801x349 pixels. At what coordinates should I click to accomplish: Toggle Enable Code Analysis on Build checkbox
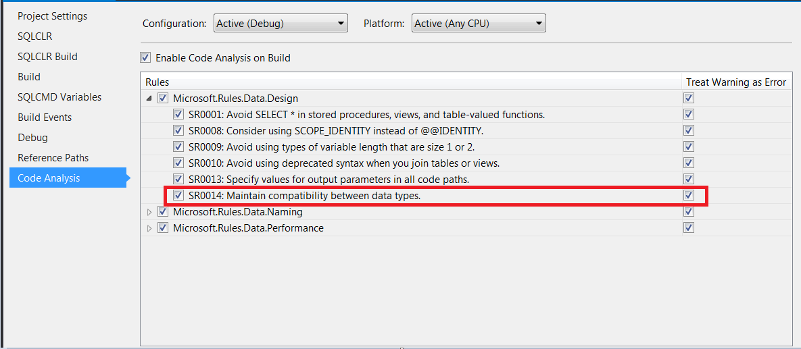click(x=145, y=57)
